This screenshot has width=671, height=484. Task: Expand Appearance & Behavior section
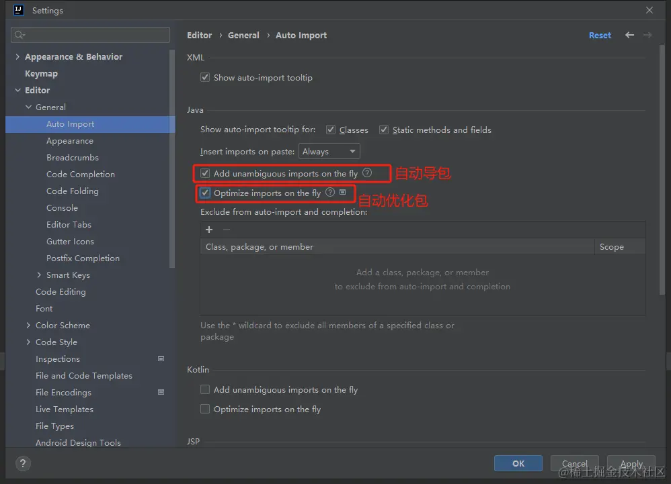click(x=17, y=56)
